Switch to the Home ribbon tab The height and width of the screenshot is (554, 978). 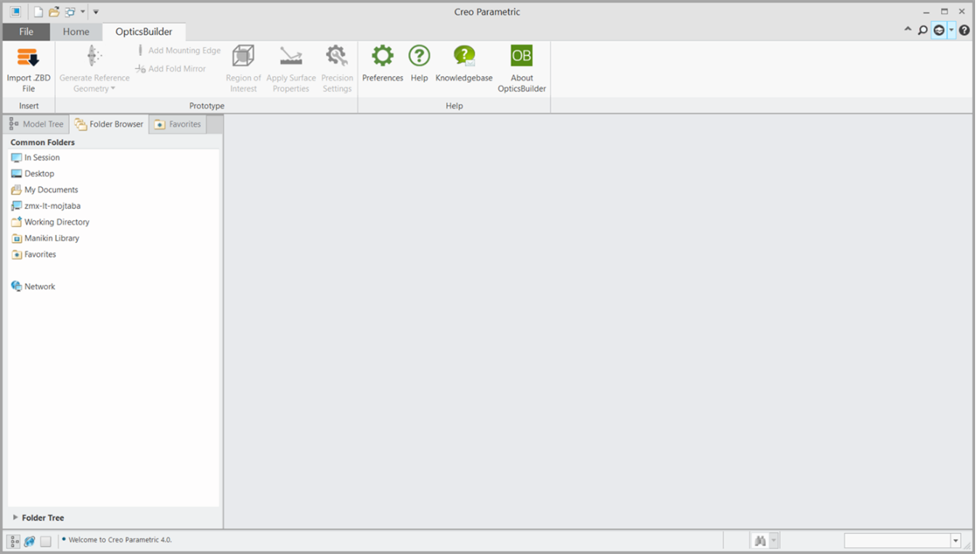click(76, 32)
